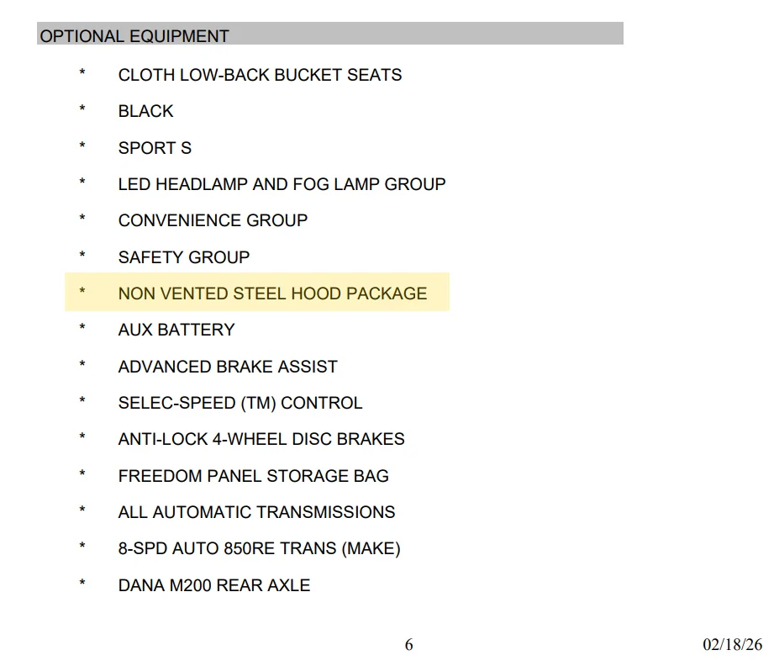Select 8-SPD AUTO 850RE TRANS (MAKE) line
This screenshot has height=666, width=774.
259,548
